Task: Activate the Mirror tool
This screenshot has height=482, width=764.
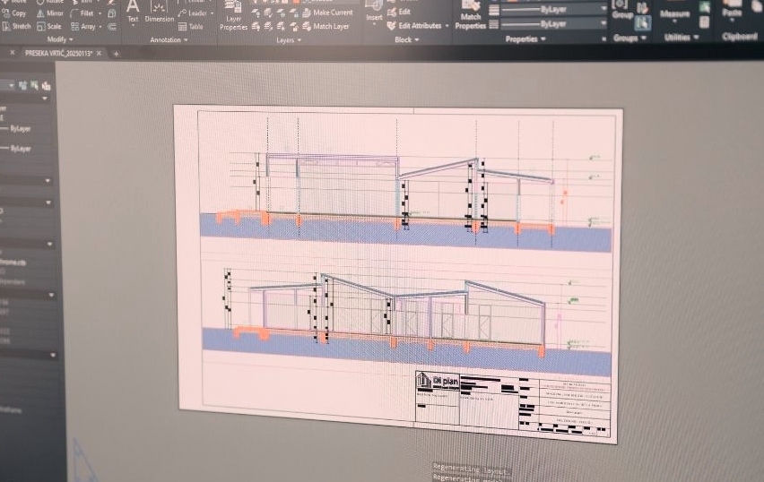Action: coord(51,13)
